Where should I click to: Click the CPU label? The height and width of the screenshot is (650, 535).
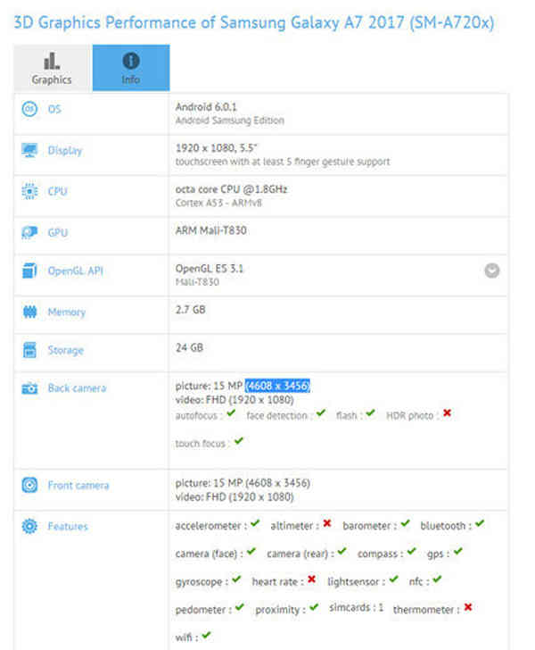coord(58,191)
